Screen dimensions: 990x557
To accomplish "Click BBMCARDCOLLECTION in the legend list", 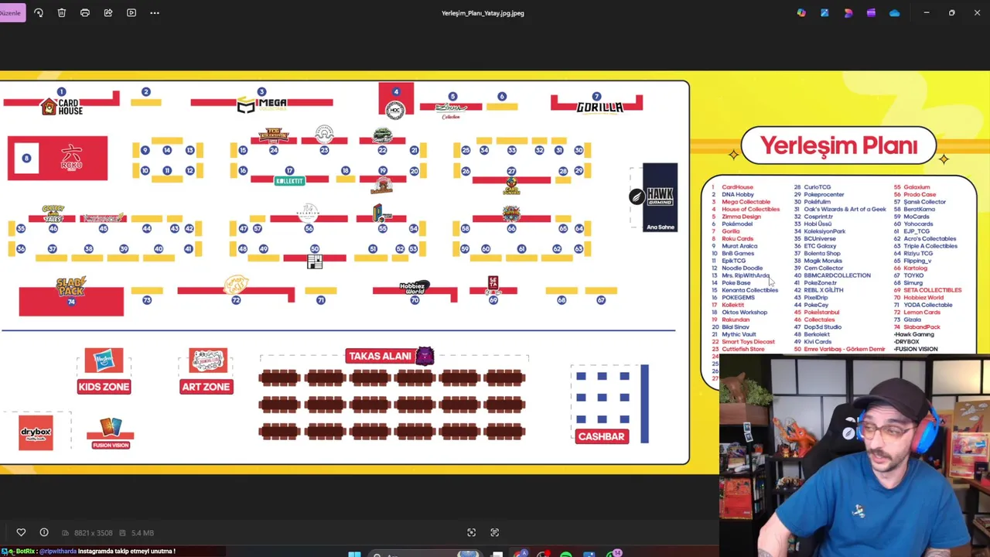I will (837, 275).
